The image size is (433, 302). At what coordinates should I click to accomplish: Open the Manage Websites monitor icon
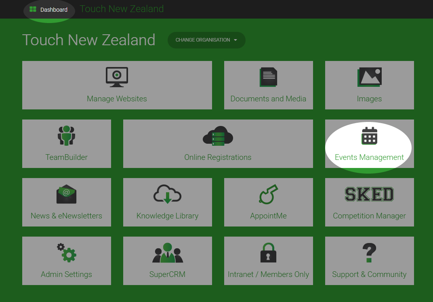click(x=117, y=77)
